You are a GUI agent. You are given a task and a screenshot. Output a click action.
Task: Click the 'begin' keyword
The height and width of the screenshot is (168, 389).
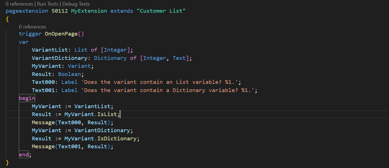[27, 98]
